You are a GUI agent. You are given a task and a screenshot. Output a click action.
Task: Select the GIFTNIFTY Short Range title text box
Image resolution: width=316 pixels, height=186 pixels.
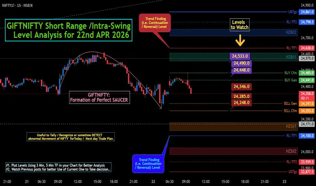[x=68, y=30]
